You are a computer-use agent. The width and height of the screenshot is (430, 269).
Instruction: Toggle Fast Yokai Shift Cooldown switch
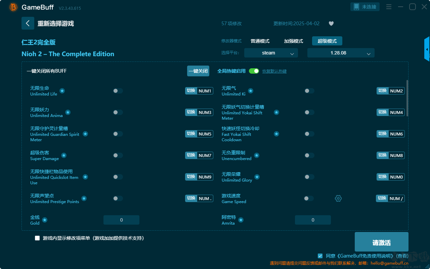(309, 134)
